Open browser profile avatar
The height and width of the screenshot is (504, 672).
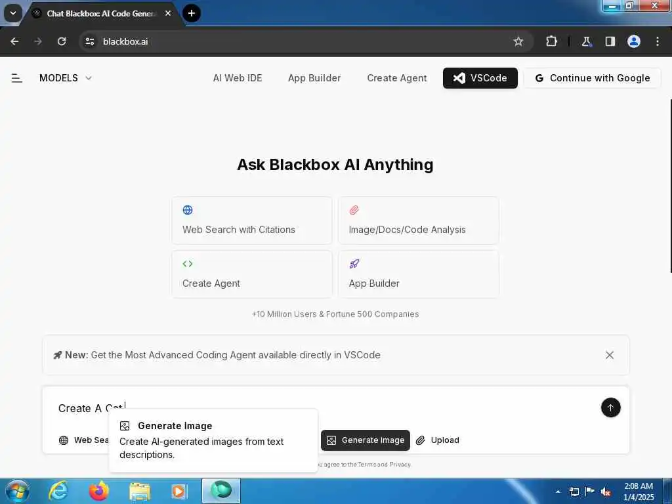pyautogui.click(x=634, y=41)
